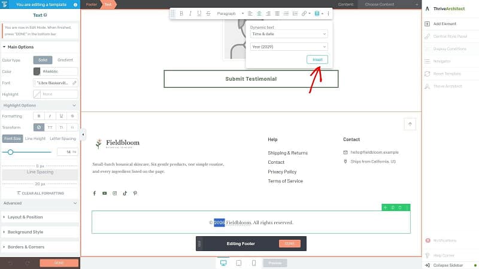The width and height of the screenshot is (479, 269).
Task: Collapse Main Options section
Action: point(40,47)
